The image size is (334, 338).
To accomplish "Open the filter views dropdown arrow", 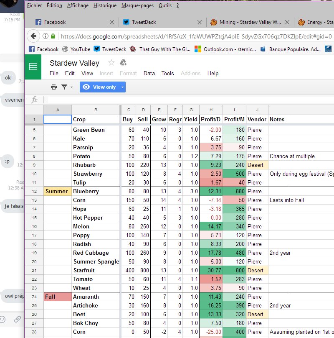I will 71,87.
